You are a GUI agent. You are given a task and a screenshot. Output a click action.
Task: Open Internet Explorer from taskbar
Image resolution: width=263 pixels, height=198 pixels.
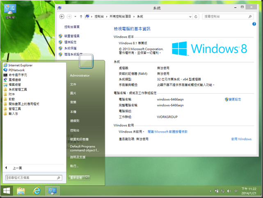pyautogui.click(x=37, y=191)
